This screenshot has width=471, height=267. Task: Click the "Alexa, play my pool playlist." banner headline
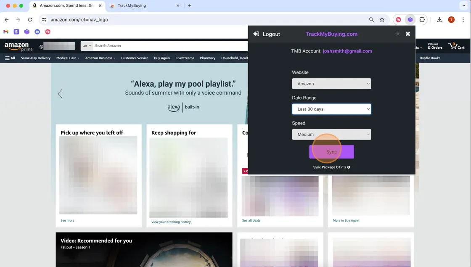pos(183,84)
